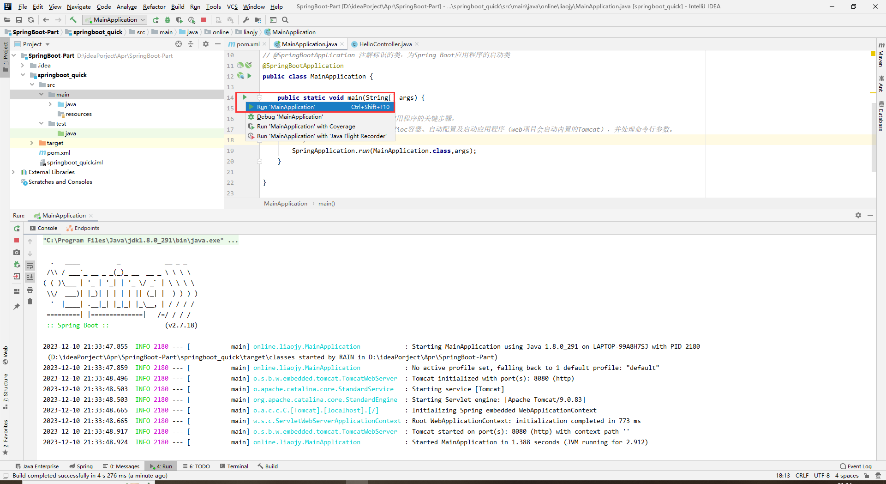This screenshot has height=484, width=886.
Task: Open Run panel settings gear
Action: point(858,215)
